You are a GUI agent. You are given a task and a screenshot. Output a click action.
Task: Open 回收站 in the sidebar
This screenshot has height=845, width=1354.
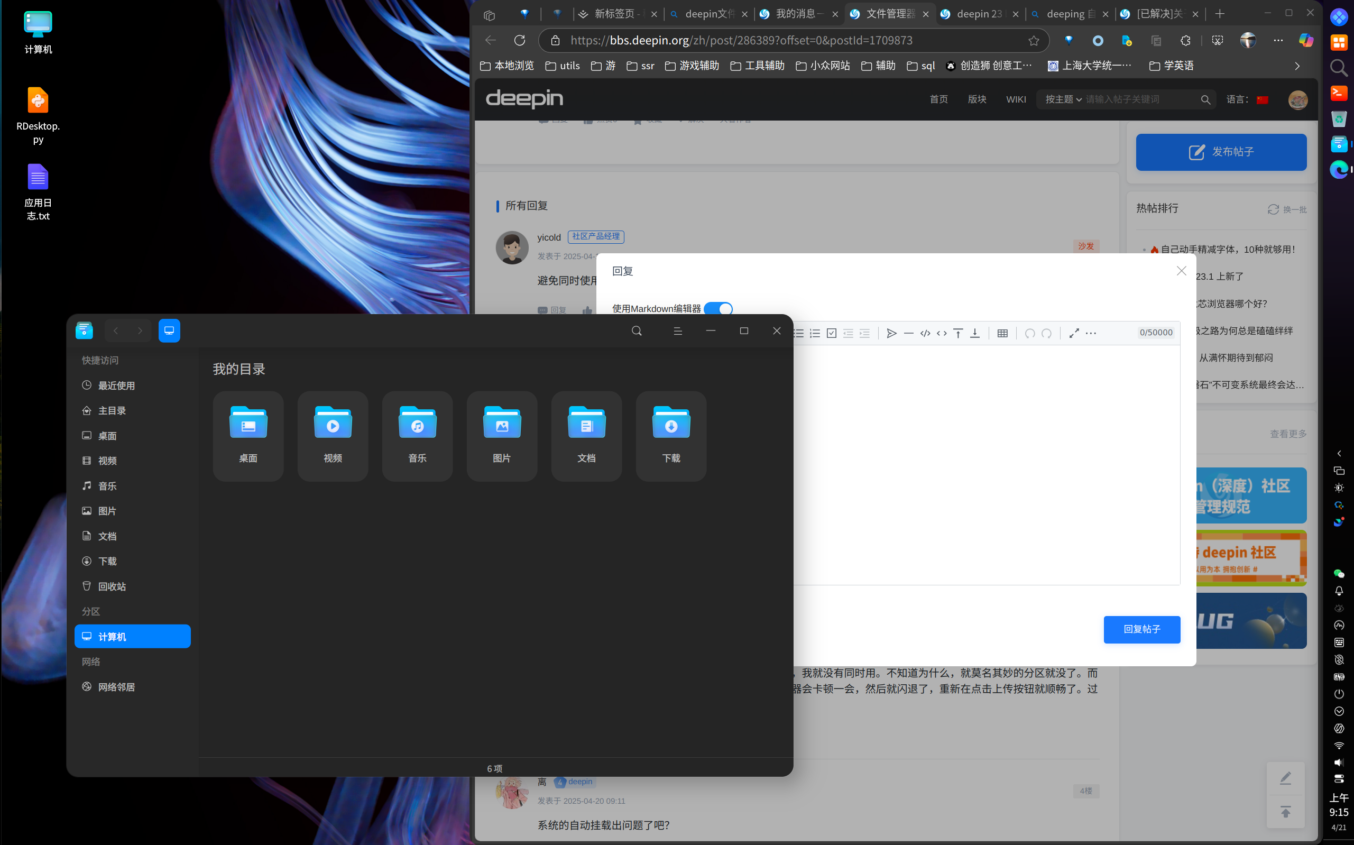point(132,586)
